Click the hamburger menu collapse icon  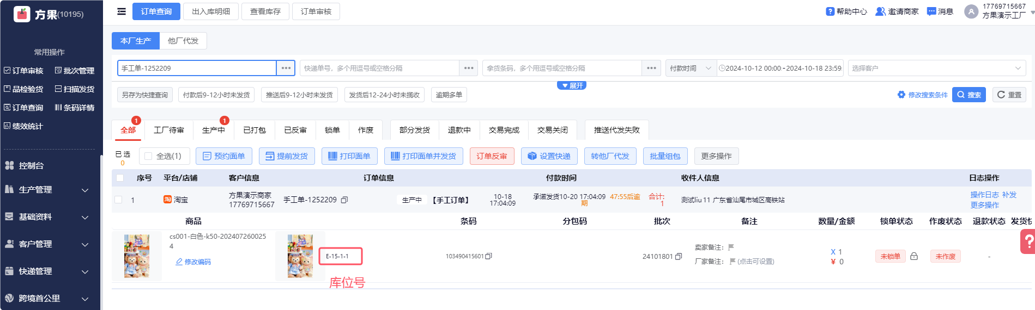tap(122, 11)
